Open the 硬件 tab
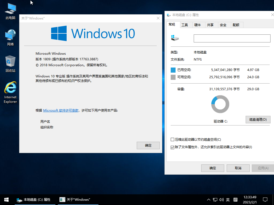The image size is (274, 205). 197,25
